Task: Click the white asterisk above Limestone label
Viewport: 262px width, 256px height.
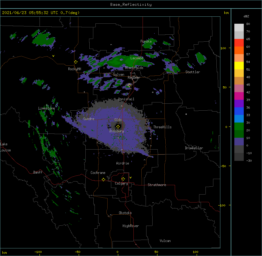Action: (47, 105)
